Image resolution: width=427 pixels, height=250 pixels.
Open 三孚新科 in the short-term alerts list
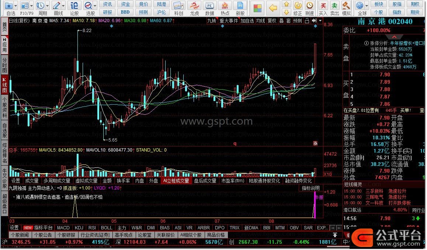coord(374,191)
